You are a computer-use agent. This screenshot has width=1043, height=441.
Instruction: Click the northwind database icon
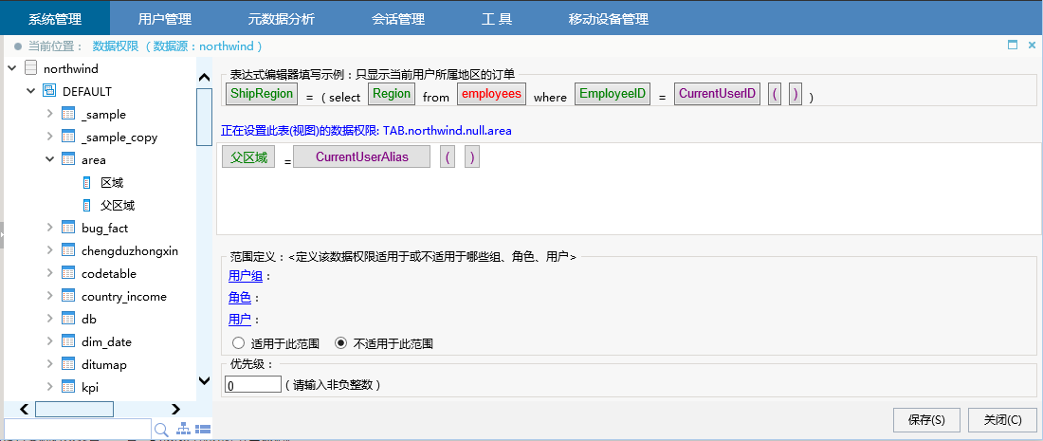pyautogui.click(x=30, y=68)
